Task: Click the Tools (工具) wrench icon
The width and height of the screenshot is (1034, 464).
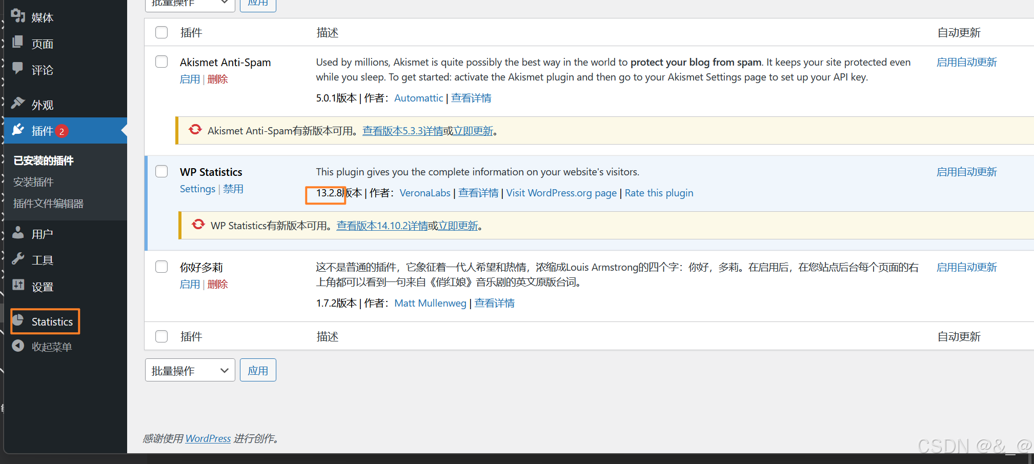Action: (18, 259)
